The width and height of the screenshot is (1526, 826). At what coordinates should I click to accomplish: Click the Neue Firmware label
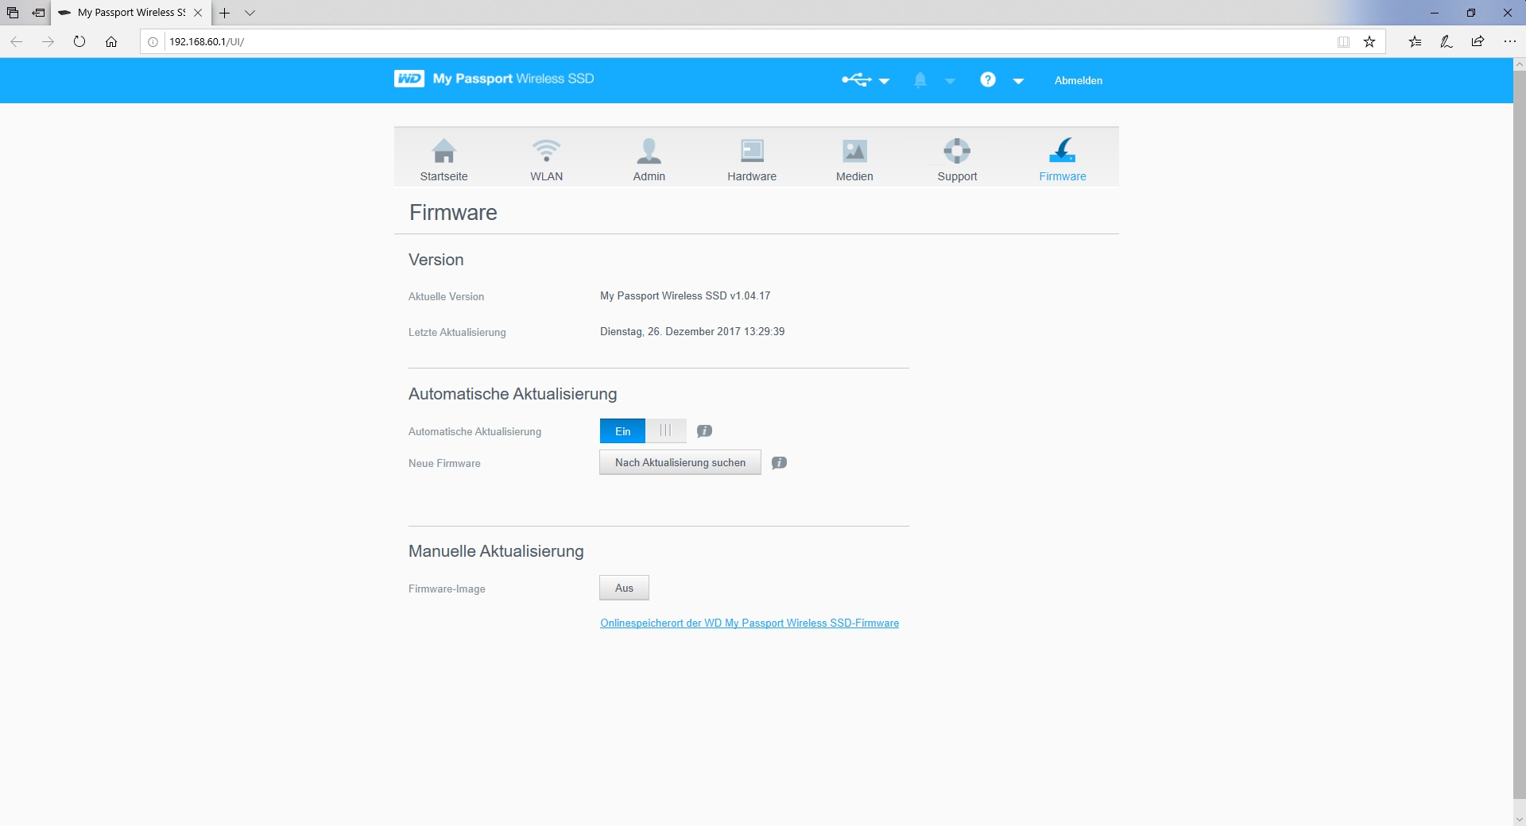(x=444, y=464)
